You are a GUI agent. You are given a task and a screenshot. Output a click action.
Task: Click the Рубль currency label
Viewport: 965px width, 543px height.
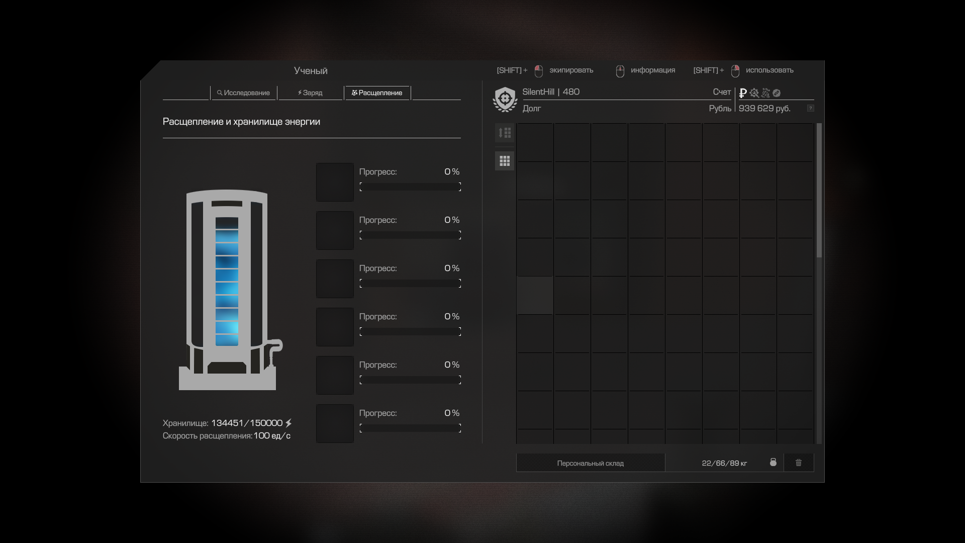(720, 108)
